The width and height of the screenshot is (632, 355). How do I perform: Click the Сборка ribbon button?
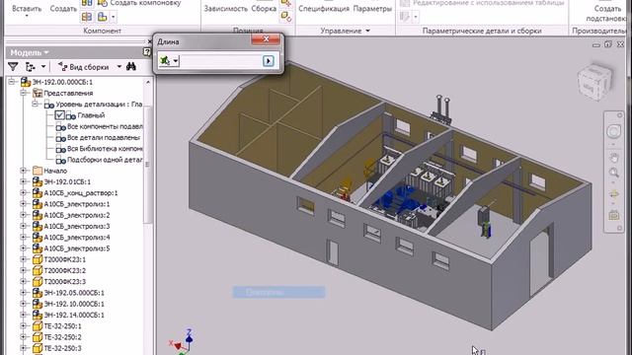pyautogui.click(x=264, y=9)
